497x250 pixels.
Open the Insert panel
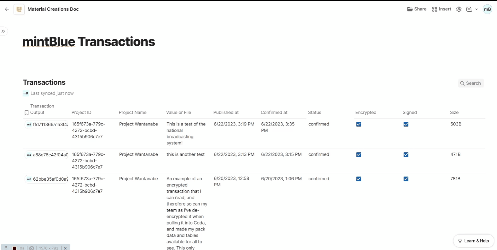pyautogui.click(x=441, y=9)
